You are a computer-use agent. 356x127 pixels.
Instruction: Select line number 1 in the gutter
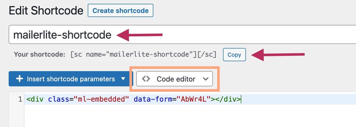point(20,99)
